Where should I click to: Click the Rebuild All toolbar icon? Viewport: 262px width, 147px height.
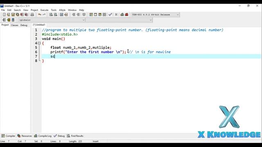coord(104,15)
